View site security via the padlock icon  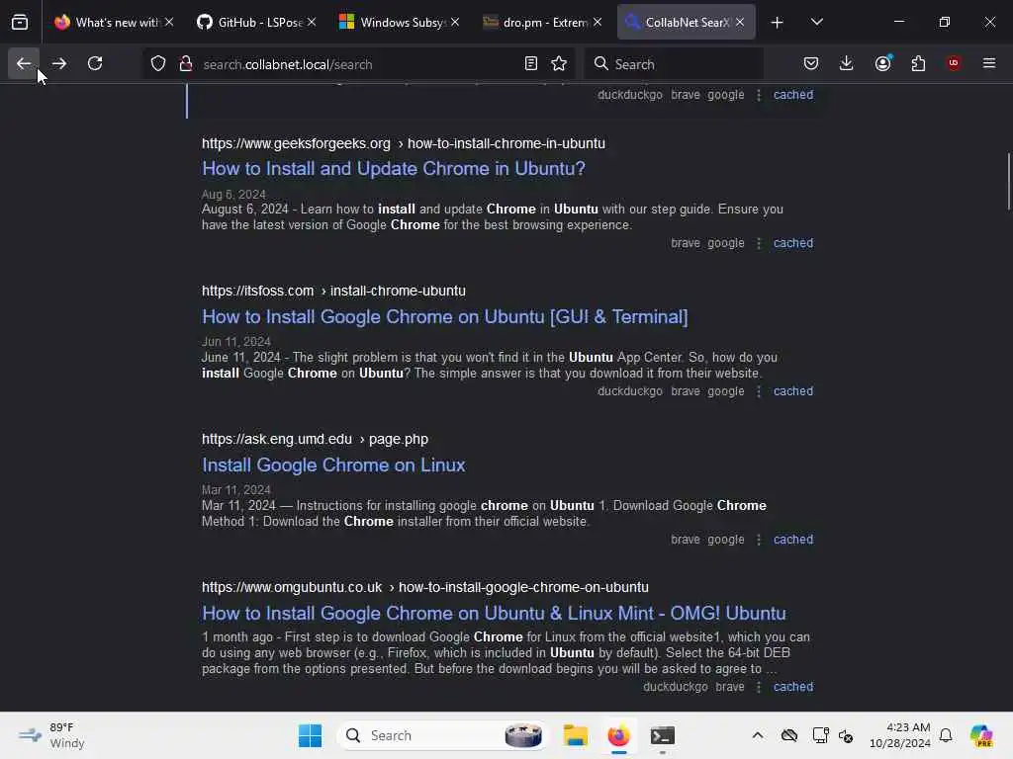pos(186,63)
